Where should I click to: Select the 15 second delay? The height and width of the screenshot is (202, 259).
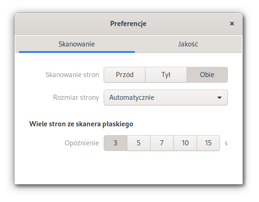(208, 143)
